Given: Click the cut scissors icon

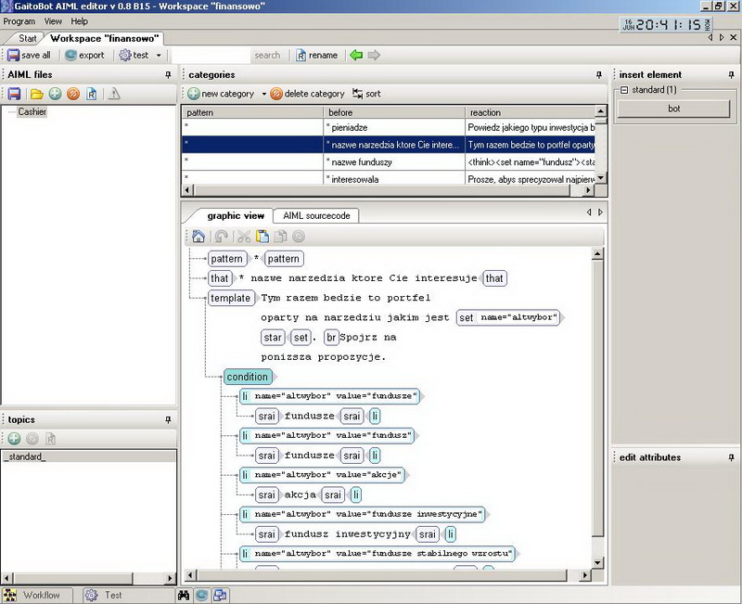Looking at the screenshot, I should pos(244,237).
